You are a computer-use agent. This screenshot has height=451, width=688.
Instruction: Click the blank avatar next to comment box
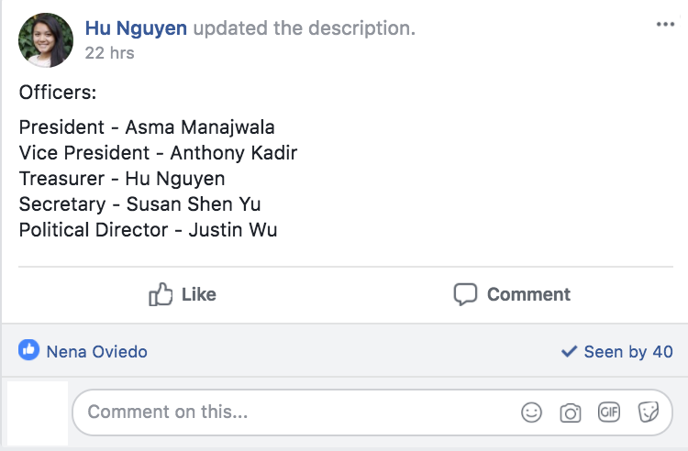tap(38, 412)
